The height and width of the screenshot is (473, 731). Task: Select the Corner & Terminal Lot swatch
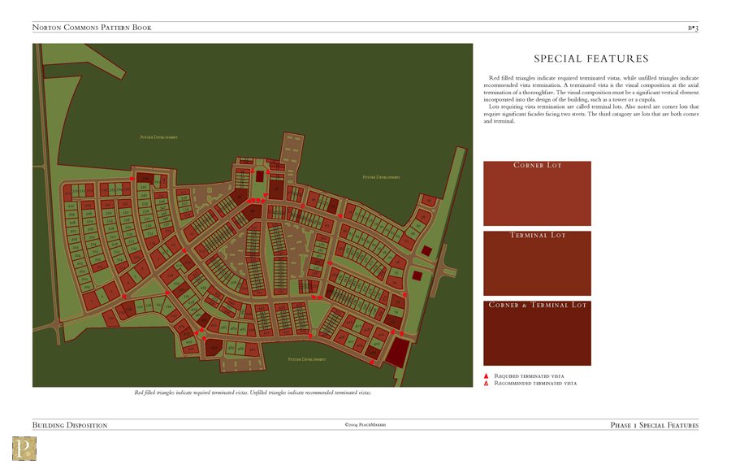coord(537,333)
